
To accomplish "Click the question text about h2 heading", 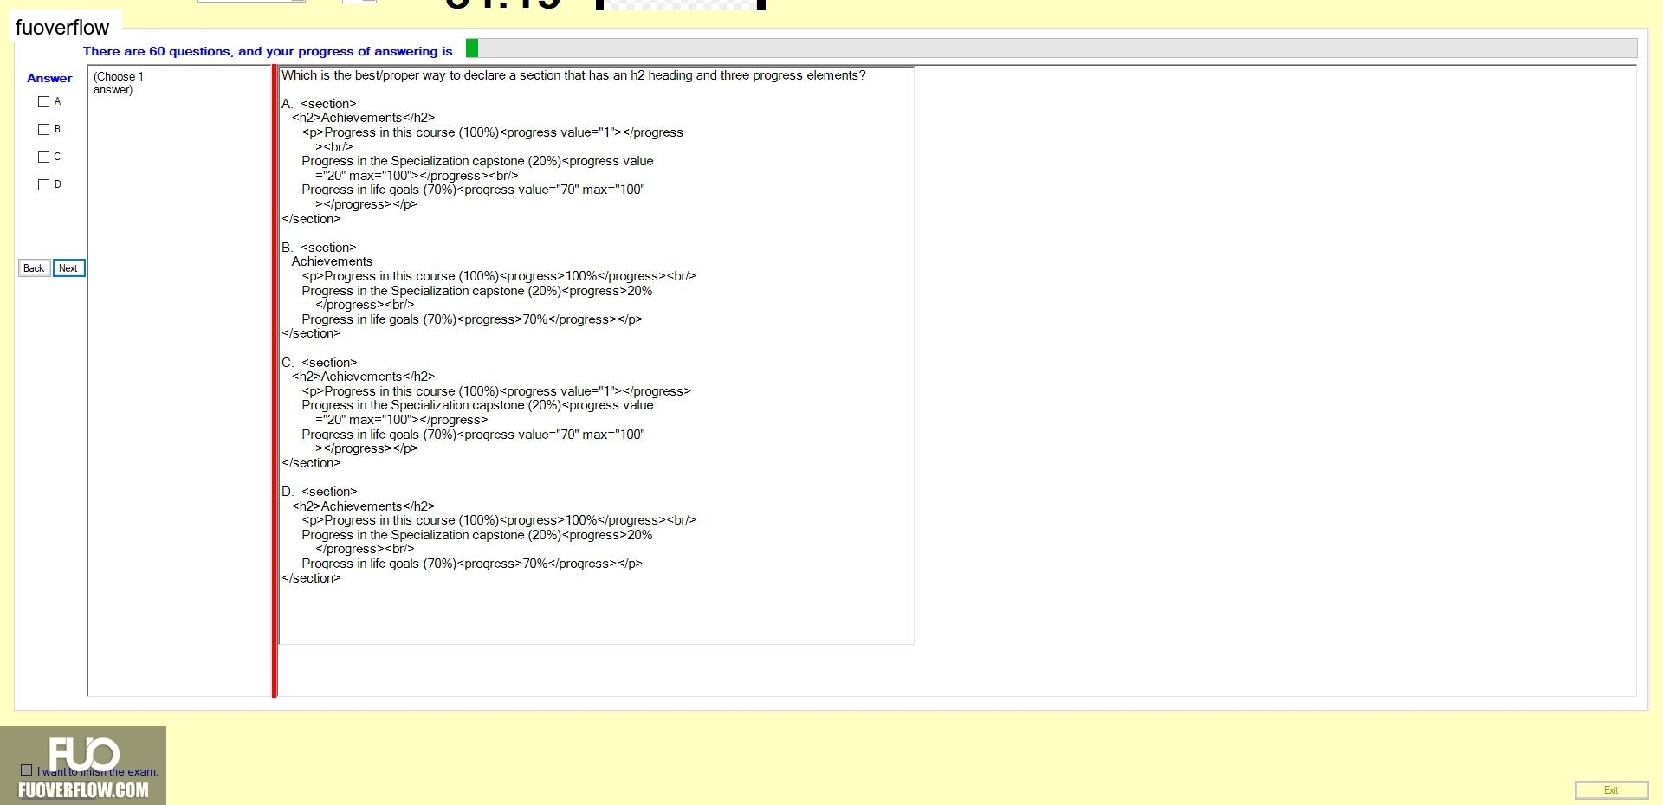I will (x=573, y=75).
